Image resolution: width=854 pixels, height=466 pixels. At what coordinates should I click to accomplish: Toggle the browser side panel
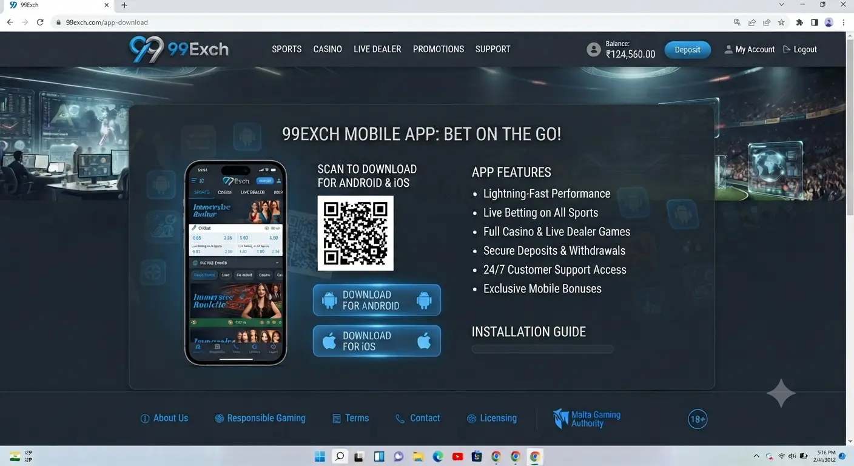814,22
